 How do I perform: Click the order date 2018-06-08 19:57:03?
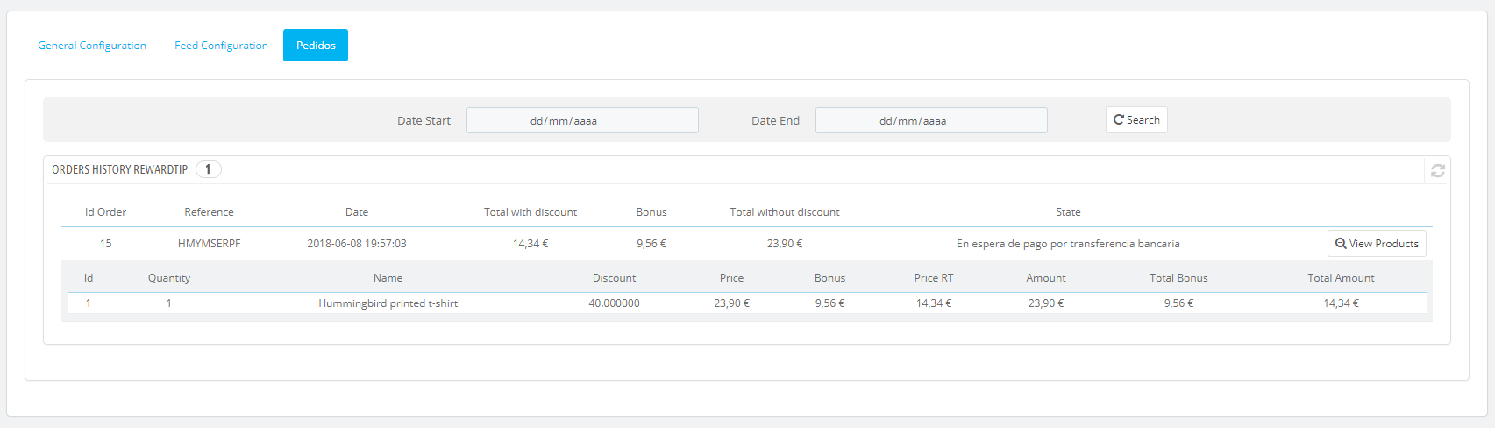point(357,244)
